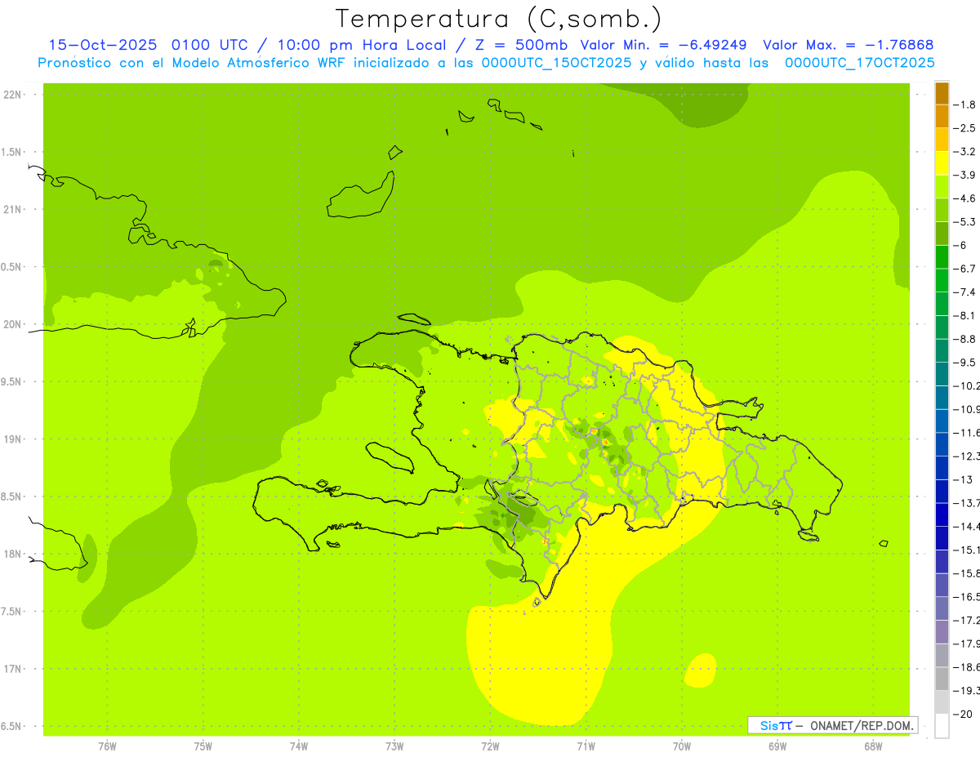Pick the brown swatch above -1.8
Screen dimensions: 980x757
tap(942, 93)
